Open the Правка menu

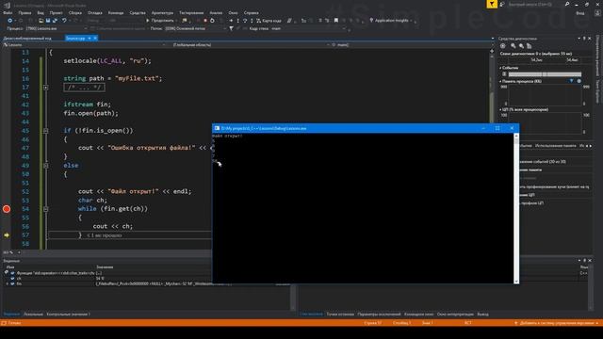tap(24, 12)
